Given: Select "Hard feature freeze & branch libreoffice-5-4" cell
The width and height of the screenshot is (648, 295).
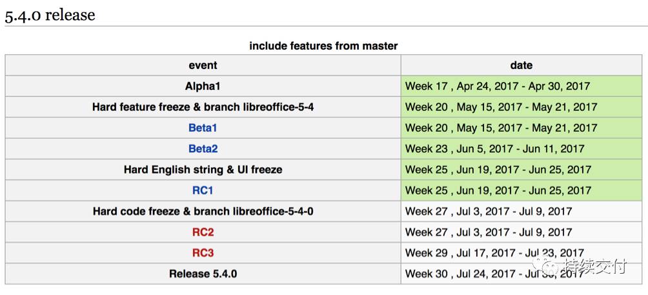Looking at the screenshot, I should click(x=203, y=107).
